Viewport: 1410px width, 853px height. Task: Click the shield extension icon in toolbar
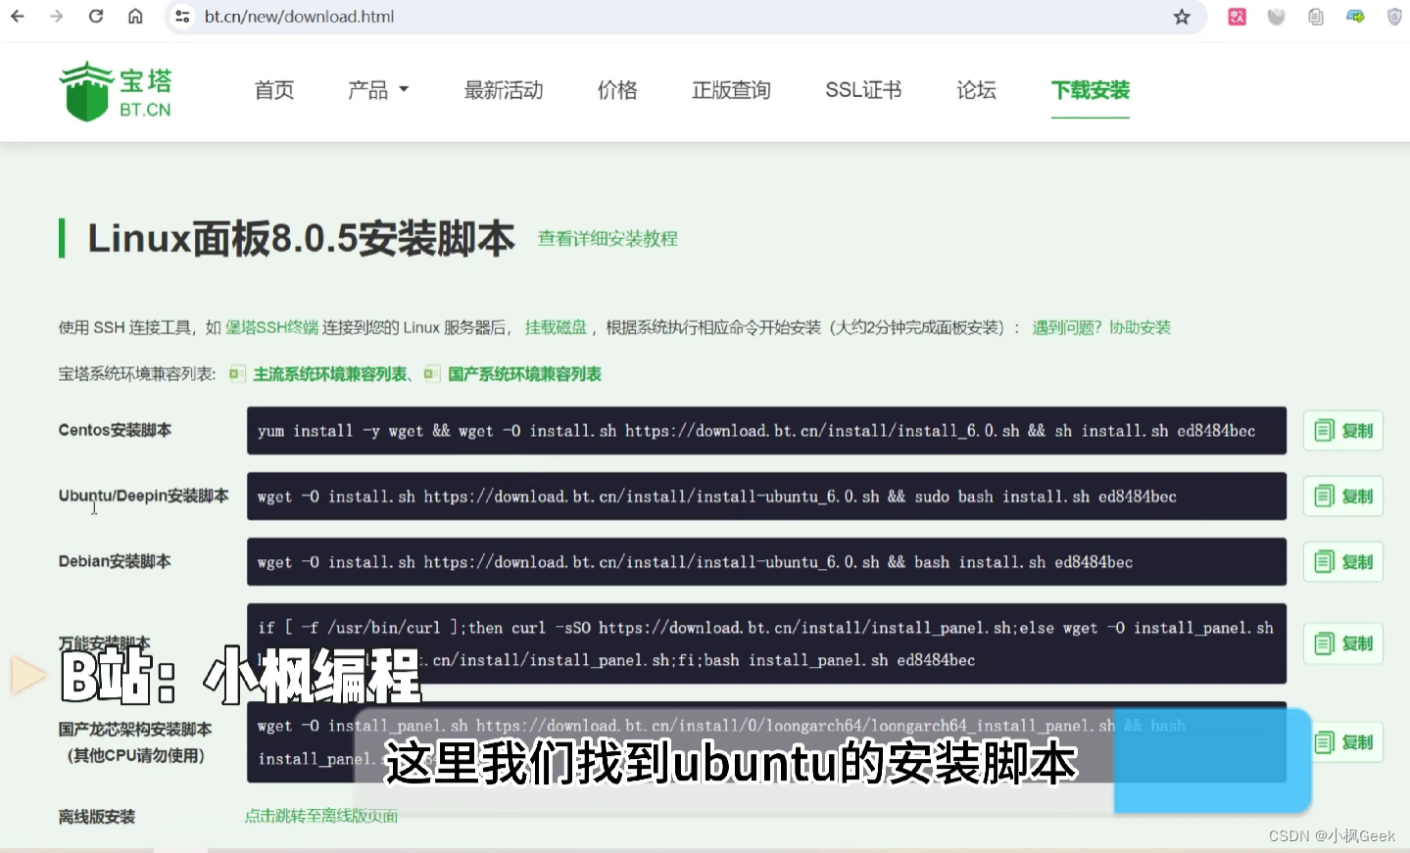click(1393, 17)
